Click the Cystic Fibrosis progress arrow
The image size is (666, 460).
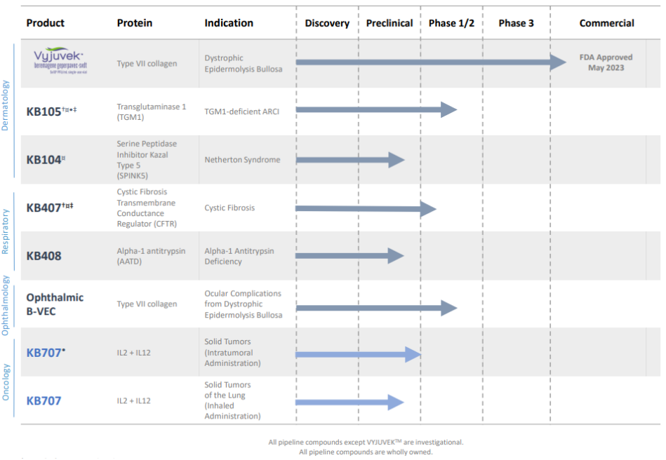[365, 208]
